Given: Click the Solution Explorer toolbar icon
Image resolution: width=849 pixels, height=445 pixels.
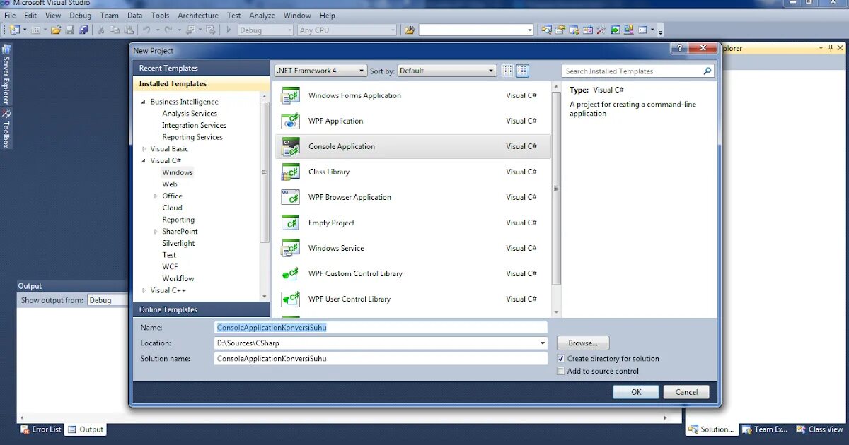Looking at the screenshot, I should pyautogui.click(x=547, y=30).
